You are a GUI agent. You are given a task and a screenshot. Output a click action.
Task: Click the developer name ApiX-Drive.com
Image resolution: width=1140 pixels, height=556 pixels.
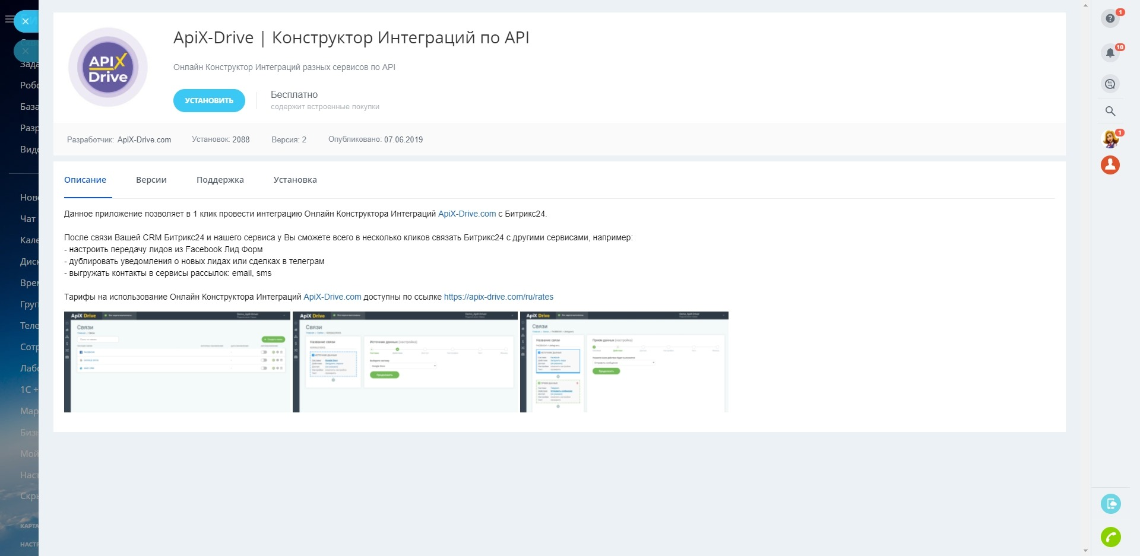[144, 139]
